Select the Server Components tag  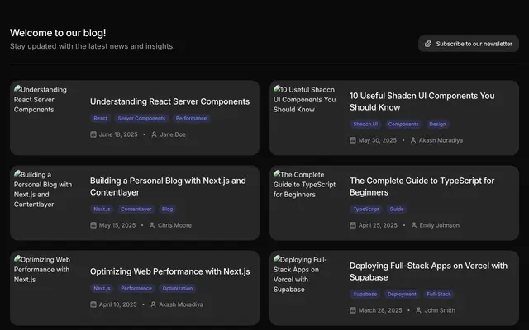(x=141, y=118)
